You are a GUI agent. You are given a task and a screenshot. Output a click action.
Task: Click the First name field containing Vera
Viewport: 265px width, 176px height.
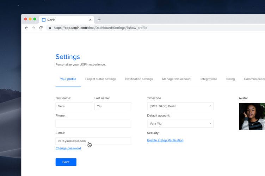74,106
